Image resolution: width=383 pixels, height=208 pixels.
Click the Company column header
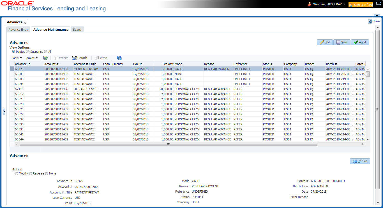click(x=294, y=64)
